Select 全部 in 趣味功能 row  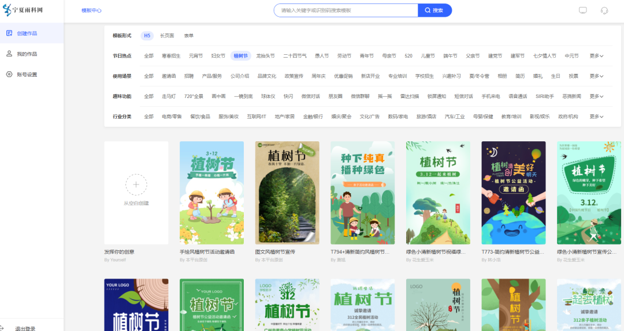click(149, 96)
